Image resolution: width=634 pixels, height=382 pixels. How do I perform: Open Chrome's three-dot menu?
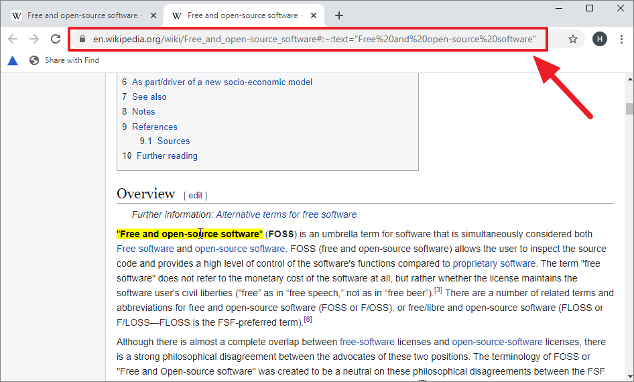tap(621, 40)
